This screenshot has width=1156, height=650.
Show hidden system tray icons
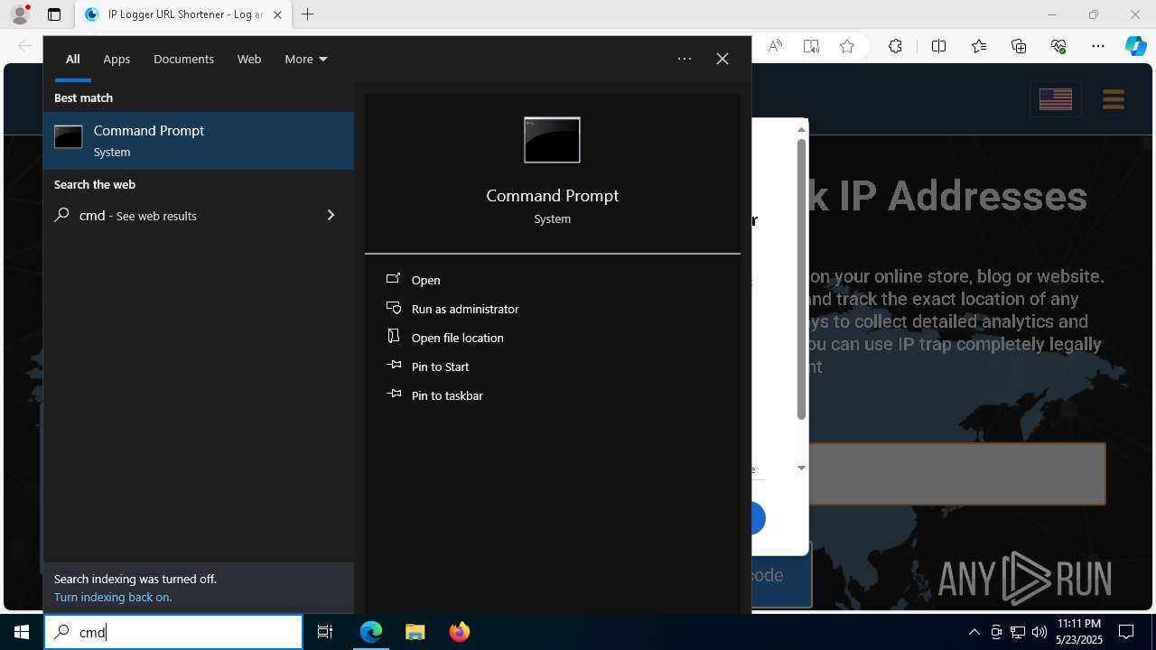974,632
